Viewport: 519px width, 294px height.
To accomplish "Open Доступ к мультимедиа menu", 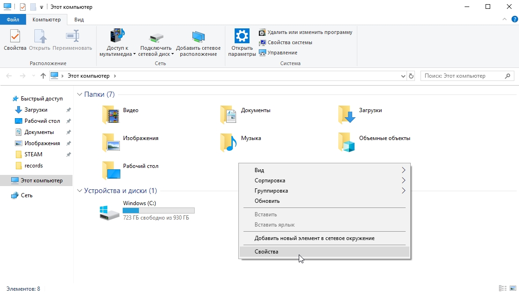I will pos(117,42).
